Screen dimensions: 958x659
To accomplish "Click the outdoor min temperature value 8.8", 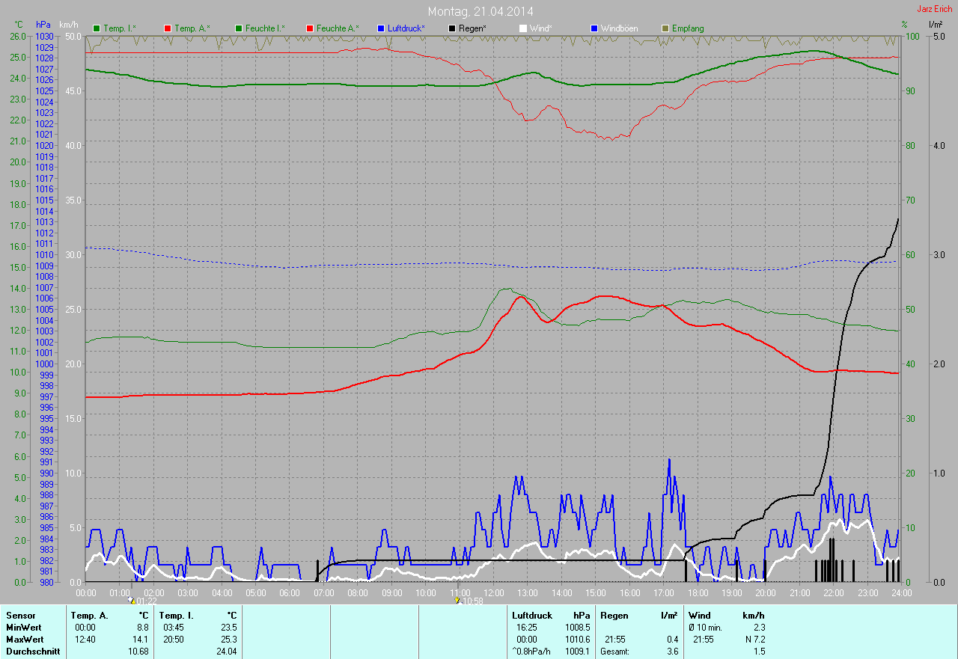I will 143,628.
